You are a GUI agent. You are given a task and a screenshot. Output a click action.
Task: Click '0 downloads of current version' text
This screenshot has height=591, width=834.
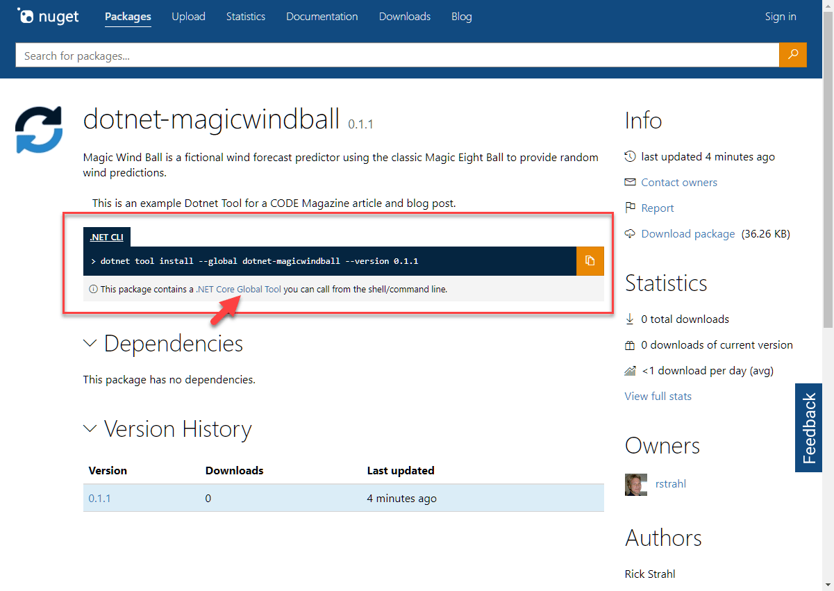(717, 344)
